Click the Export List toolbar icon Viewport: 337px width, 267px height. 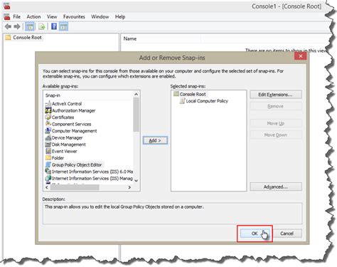pyautogui.click(x=42, y=26)
